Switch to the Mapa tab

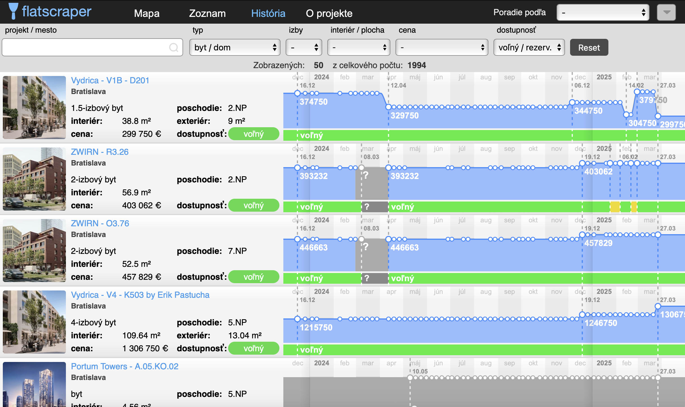(147, 13)
